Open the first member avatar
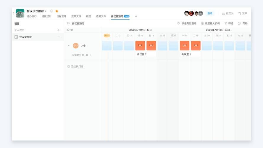This screenshot has height=148, width=263. pos(186,13)
